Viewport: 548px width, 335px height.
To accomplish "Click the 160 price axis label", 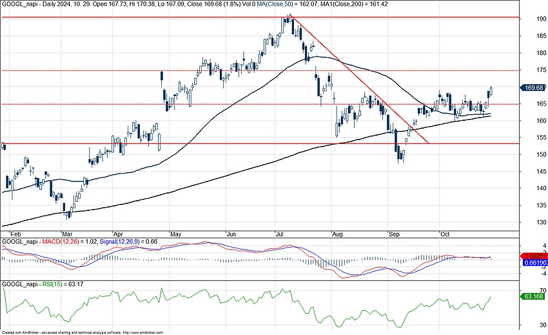I will point(542,121).
